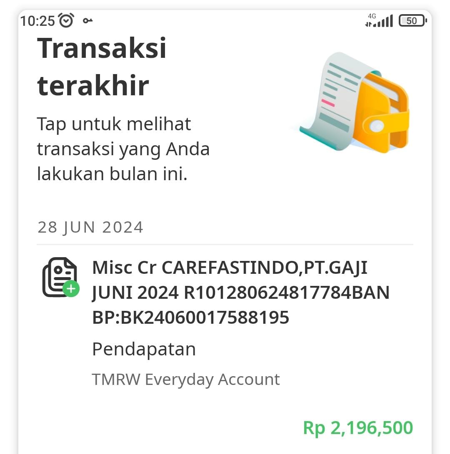Tap the BP:BK24060017588195 reference text
This screenshot has width=450, height=454.
point(190,318)
